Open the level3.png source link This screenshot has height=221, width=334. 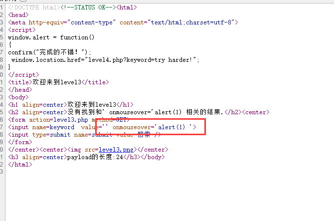116,150
